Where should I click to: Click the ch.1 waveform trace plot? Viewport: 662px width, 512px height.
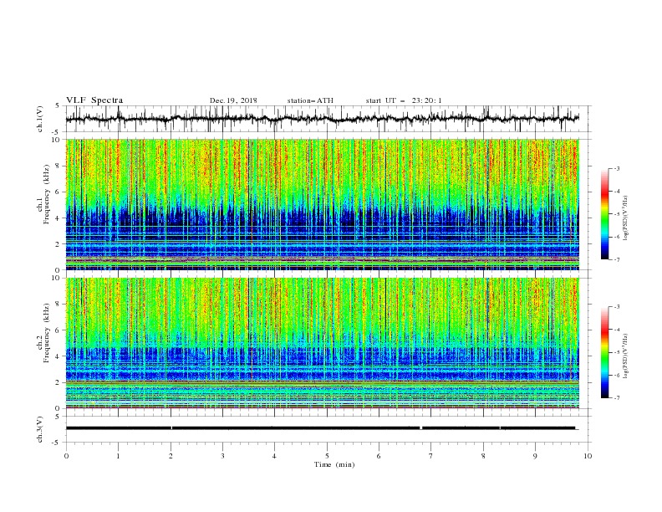point(323,119)
